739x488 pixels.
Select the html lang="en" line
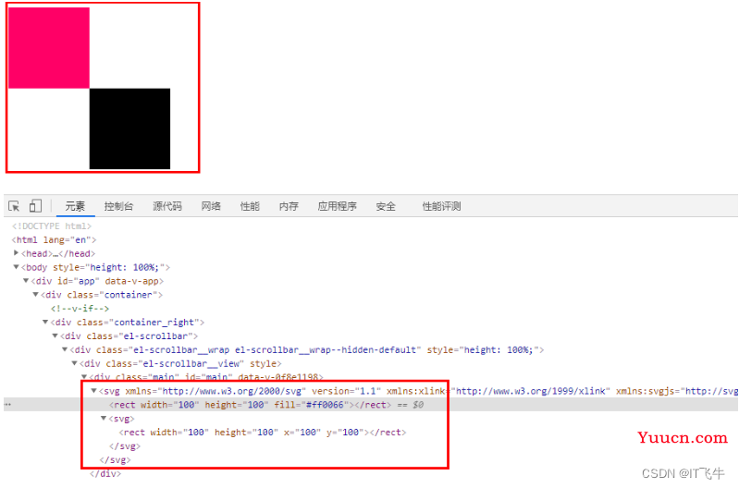[54, 239]
